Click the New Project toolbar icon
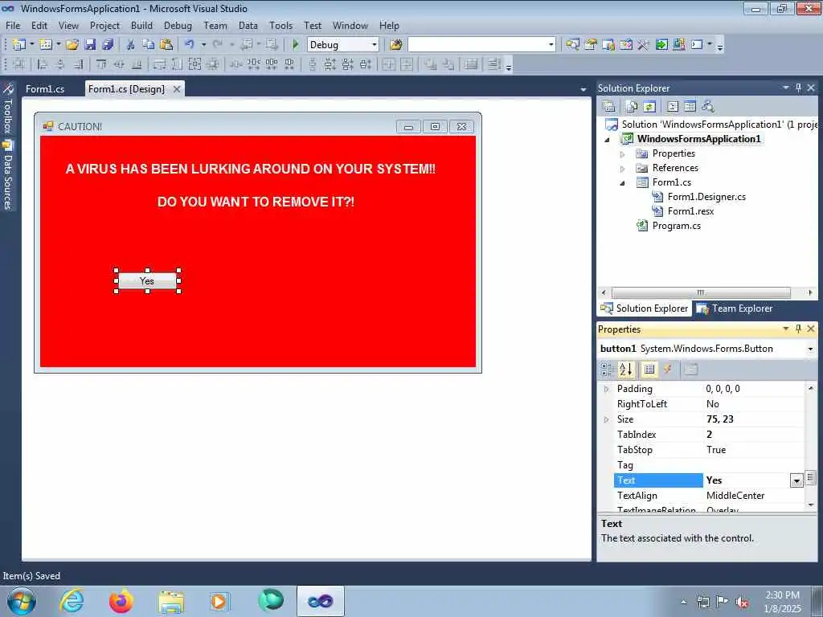 (x=19, y=45)
